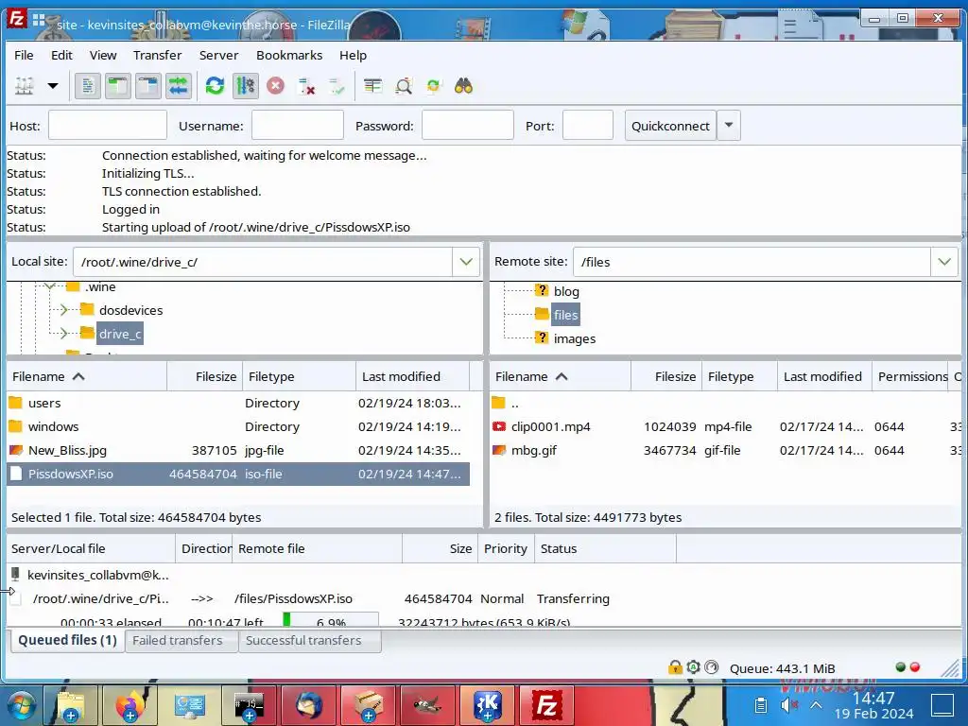Sort local files by Filesize column
Image resolution: width=968 pixels, height=726 pixels.
[x=204, y=376]
